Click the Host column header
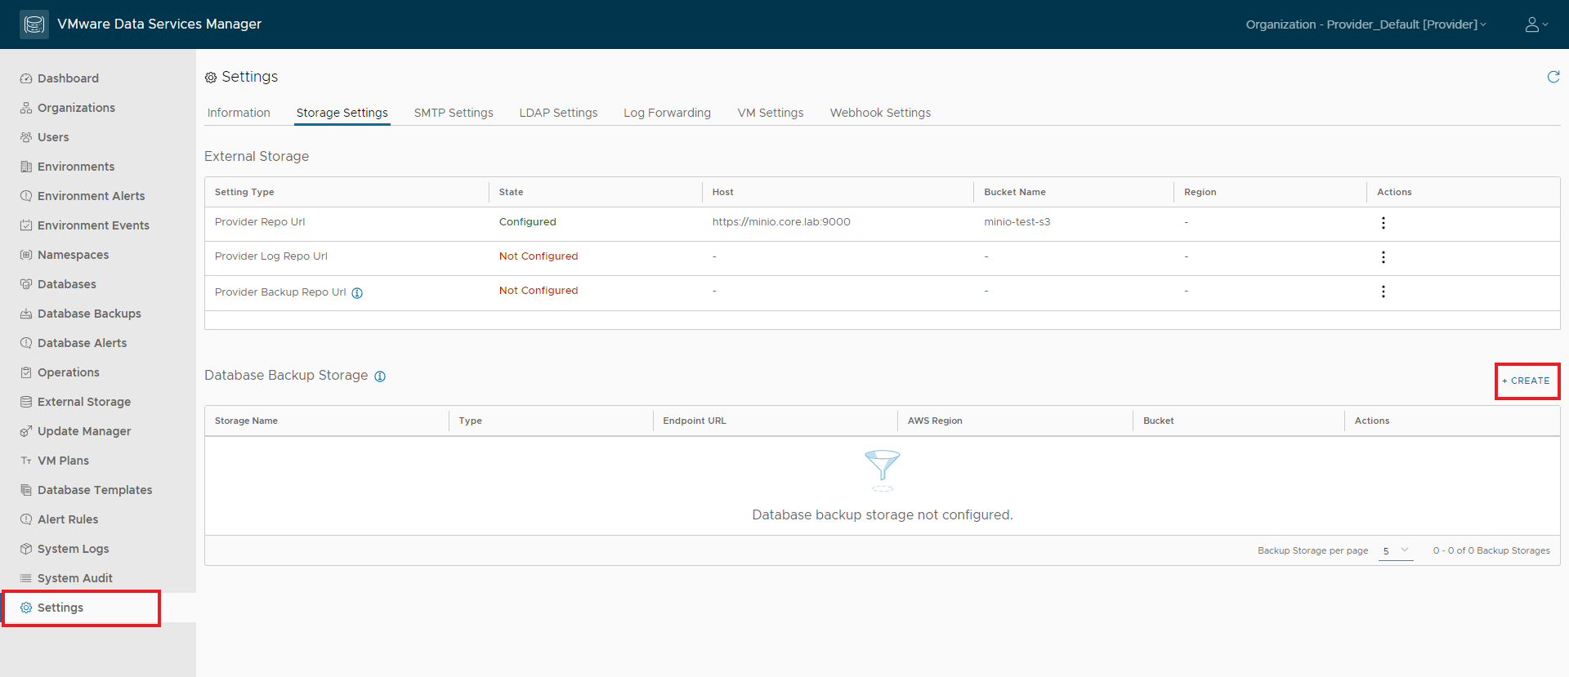The height and width of the screenshot is (677, 1569). [x=723, y=193]
